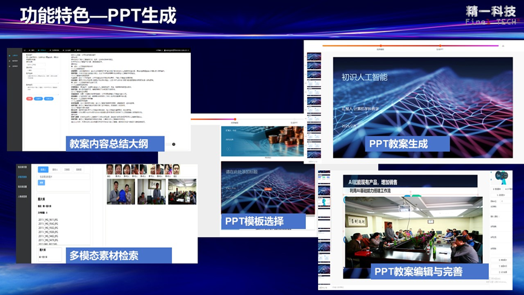Select the last face thumbnail in the results row
524x295 pixels.
[x=176, y=170]
